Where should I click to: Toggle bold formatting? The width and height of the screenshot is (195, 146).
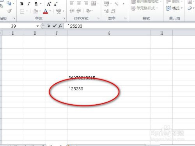click(x=22, y=4)
